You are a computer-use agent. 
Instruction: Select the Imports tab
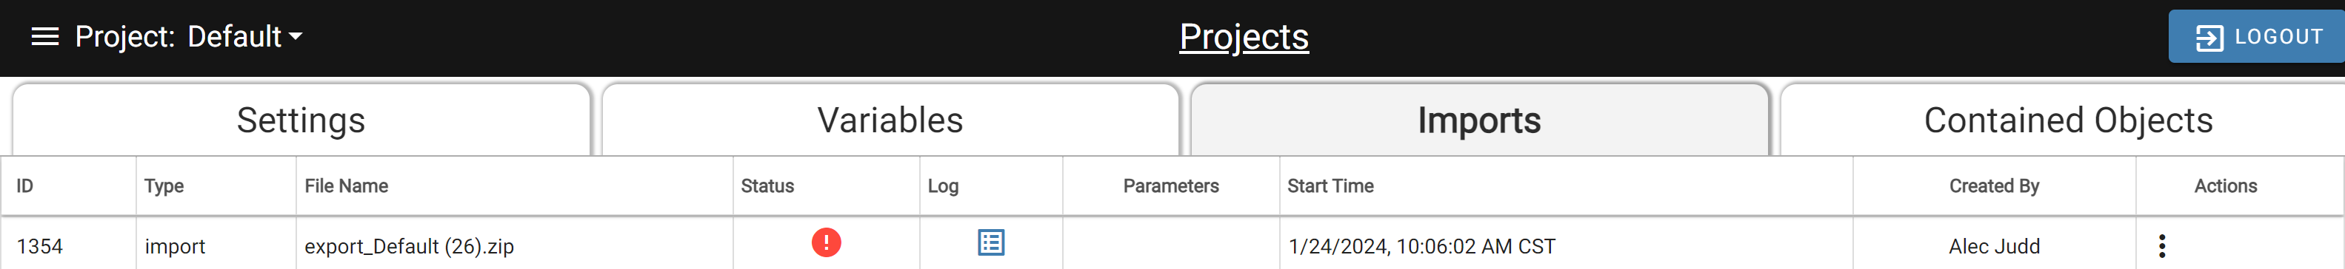(x=1479, y=120)
